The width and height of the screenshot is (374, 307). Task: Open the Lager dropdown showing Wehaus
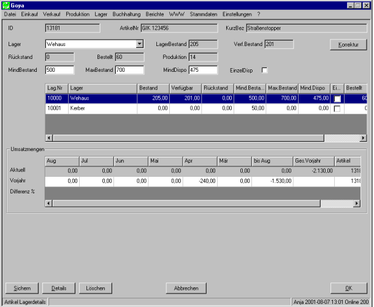140,44
